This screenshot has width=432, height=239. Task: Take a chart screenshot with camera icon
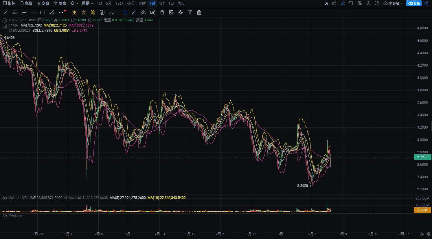[334, 3]
